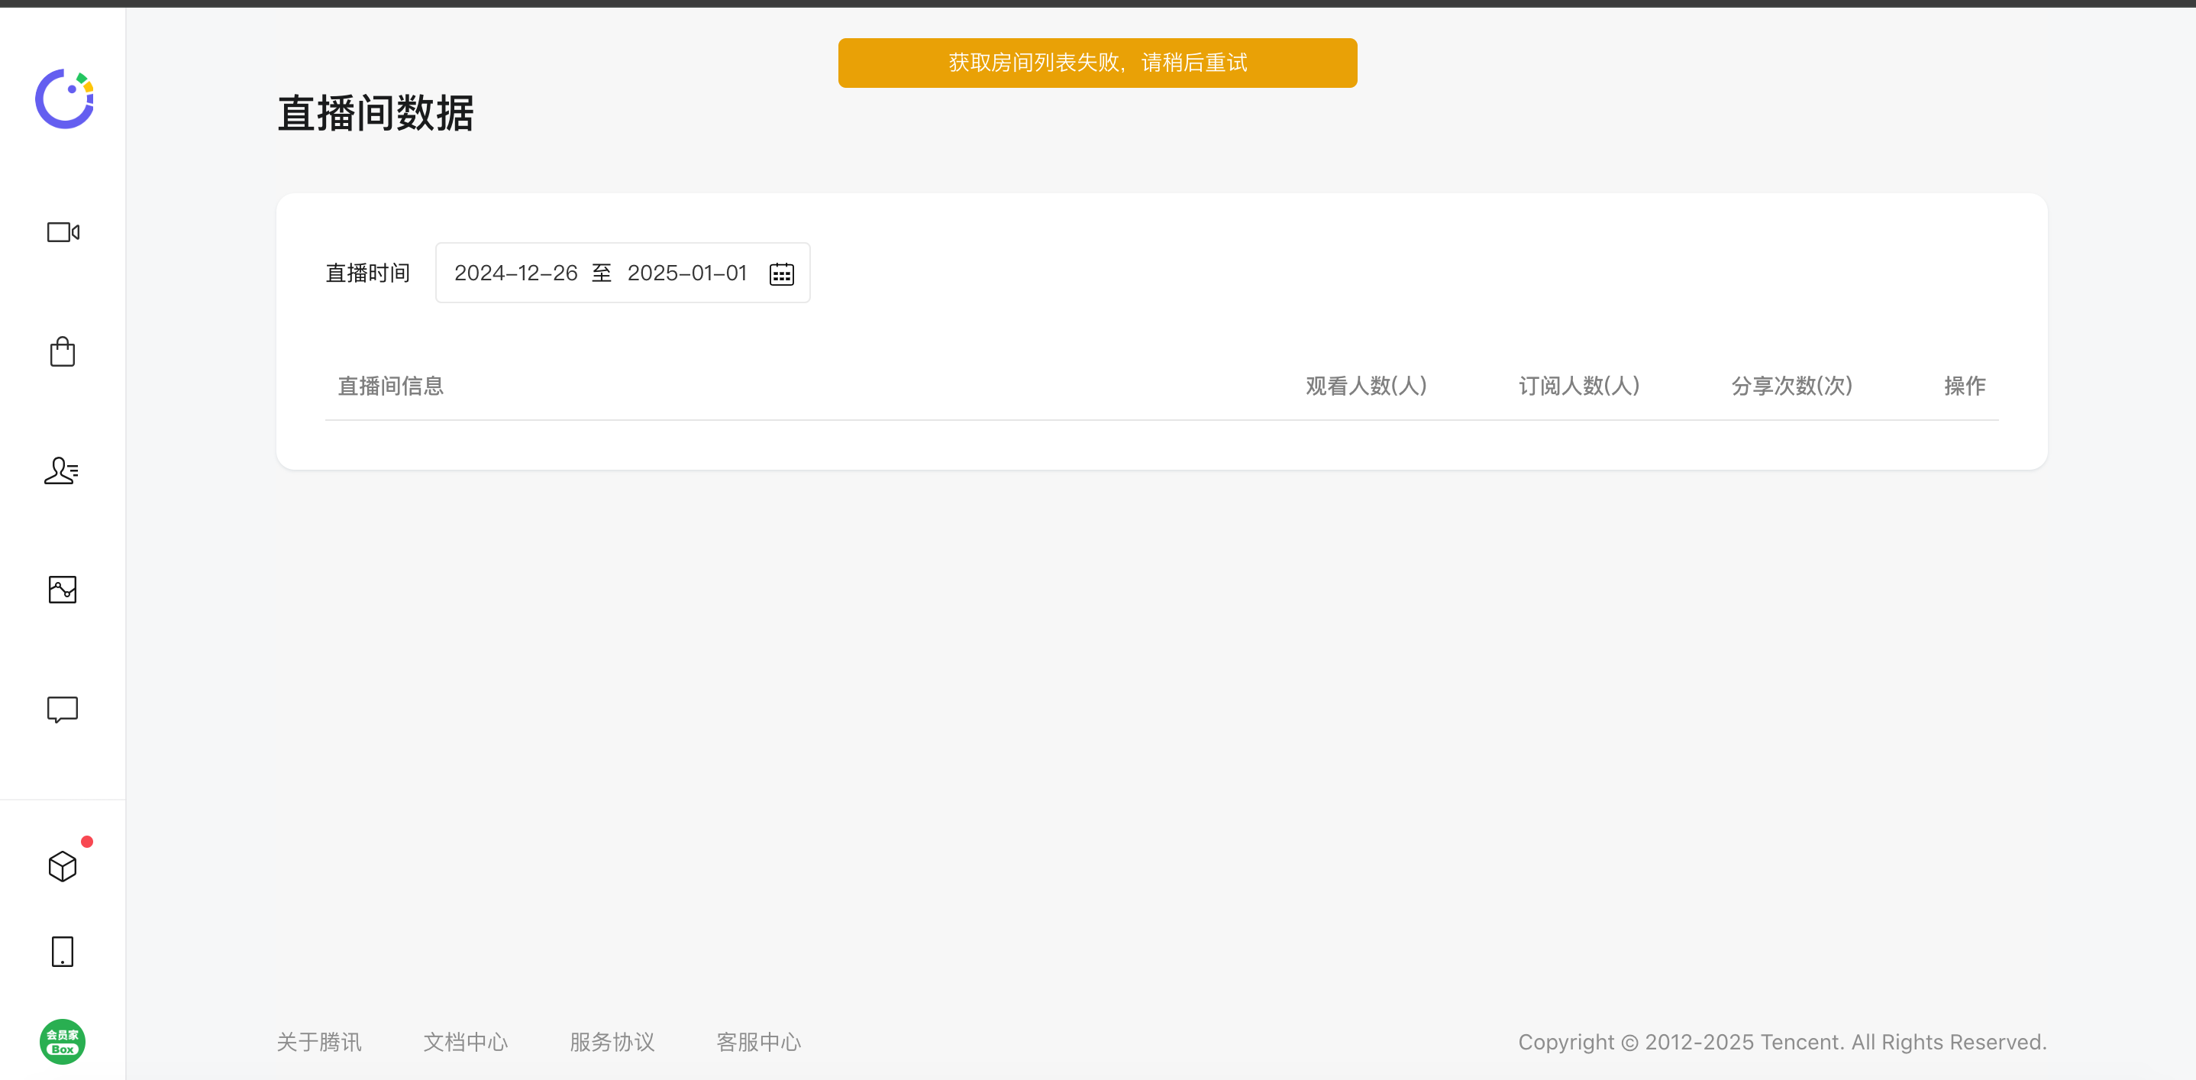2196x1080 pixels.
Task: Click the orange 获取房间列表失败 notification banner
Action: tap(1097, 63)
